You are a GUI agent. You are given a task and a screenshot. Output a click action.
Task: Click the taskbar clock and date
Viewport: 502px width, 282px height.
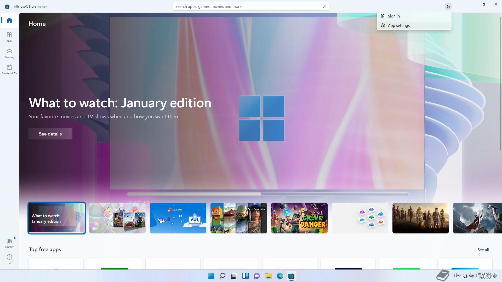pyautogui.click(x=484, y=276)
